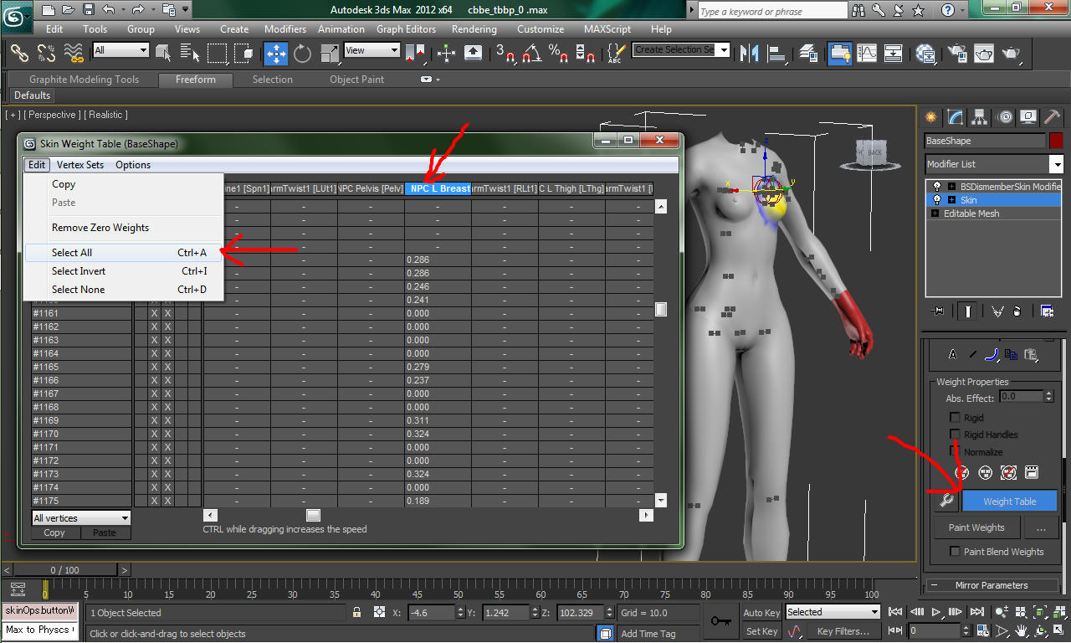
Task: Toggle the Auto Key button
Action: pyautogui.click(x=761, y=613)
